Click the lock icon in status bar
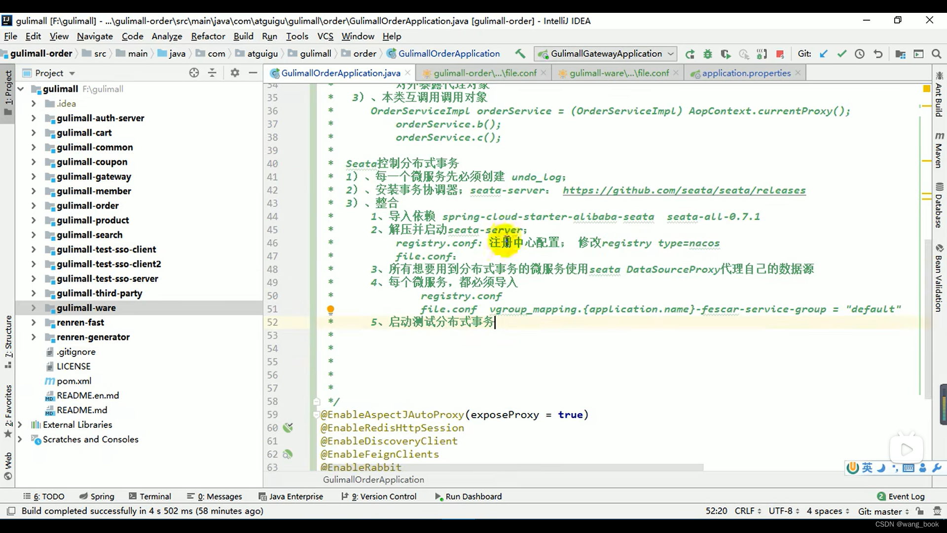 tap(920, 511)
